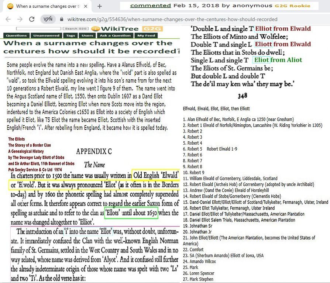Click row '27. Mark Stephen'
The image size is (330, 283).
point(198,279)
